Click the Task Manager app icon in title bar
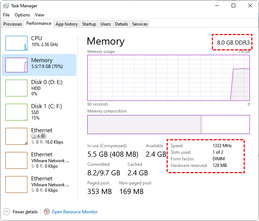The image size is (259, 221). click(x=6, y=6)
